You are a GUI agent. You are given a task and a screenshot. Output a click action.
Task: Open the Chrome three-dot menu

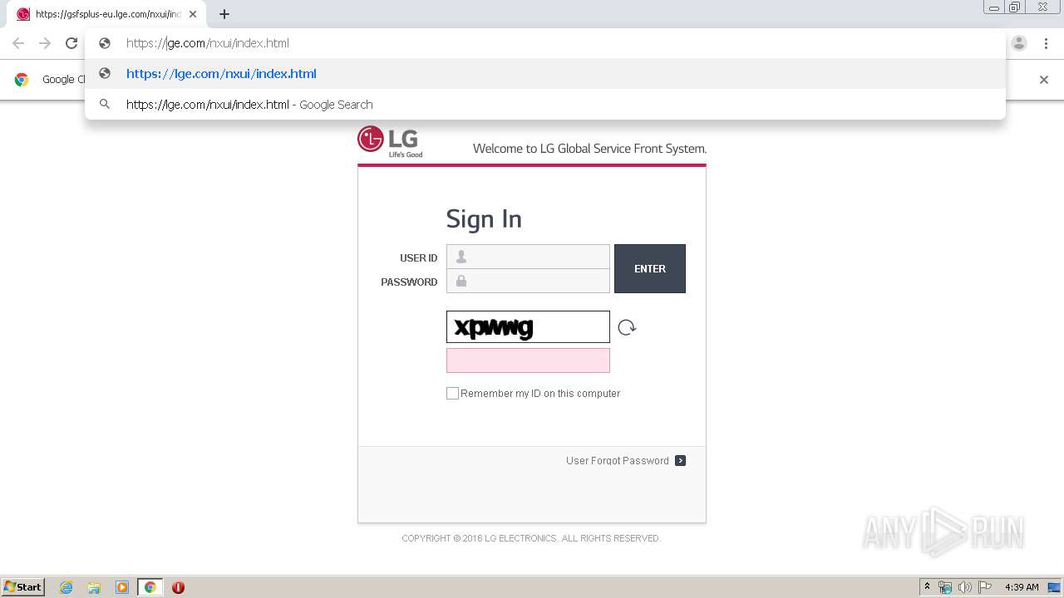click(x=1045, y=43)
